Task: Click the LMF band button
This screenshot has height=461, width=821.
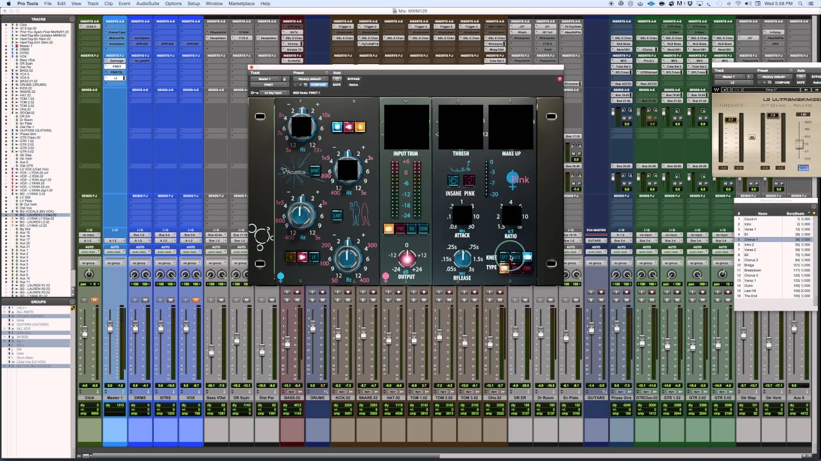Action: tap(337, 215)
